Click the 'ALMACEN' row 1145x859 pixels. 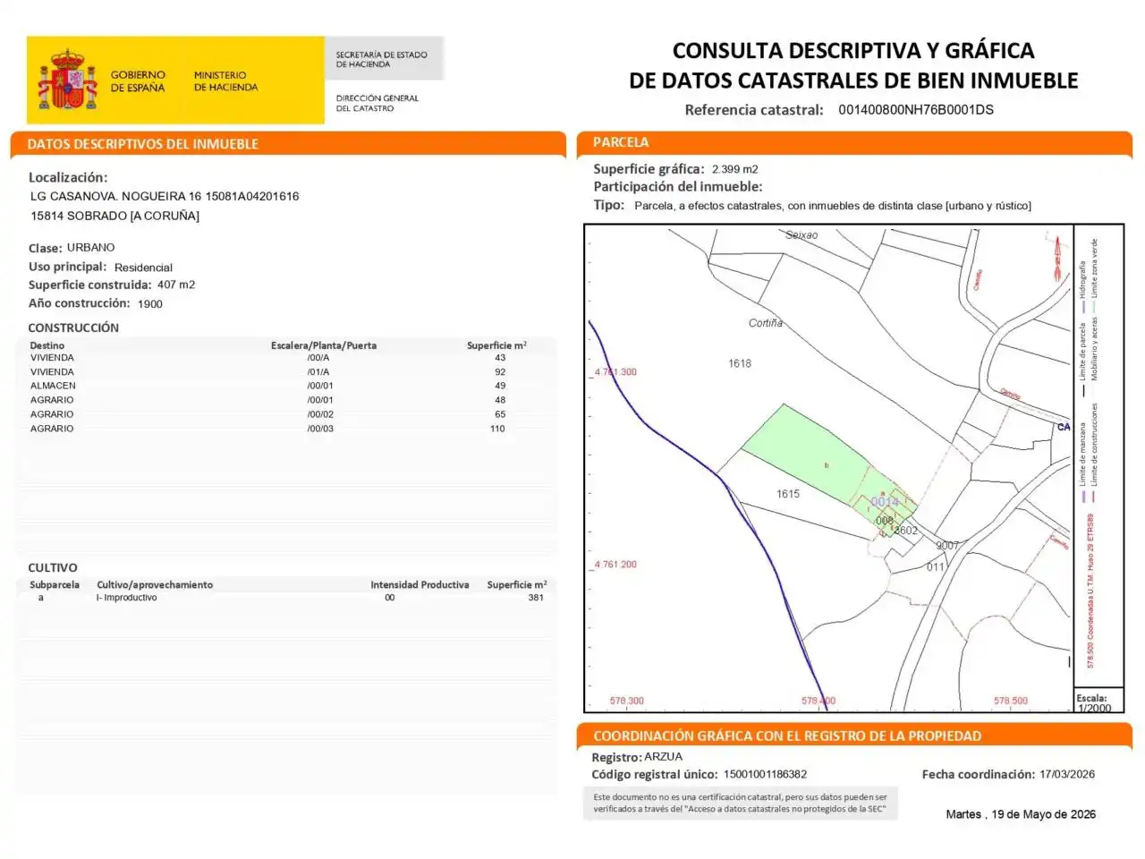coord(286,386)
